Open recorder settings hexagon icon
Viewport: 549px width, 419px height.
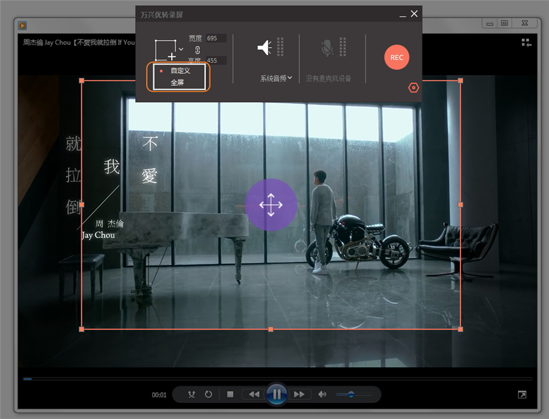coord(413,88)
